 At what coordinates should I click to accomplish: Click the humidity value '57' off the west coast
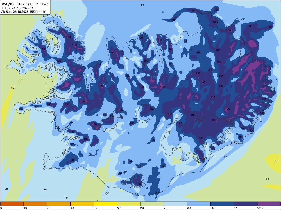click(21, 81)
